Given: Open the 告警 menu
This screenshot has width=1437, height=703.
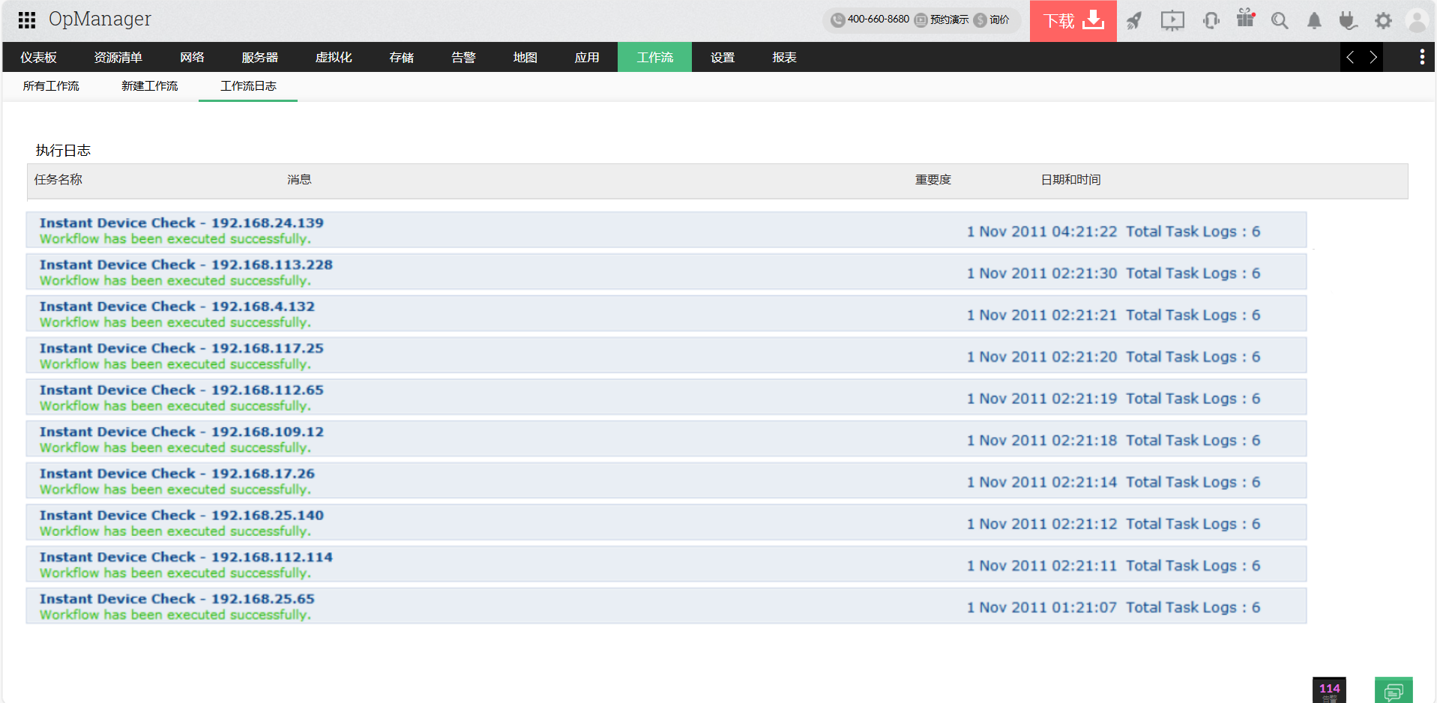Looking at the screenshot, I should coord(463,57).
